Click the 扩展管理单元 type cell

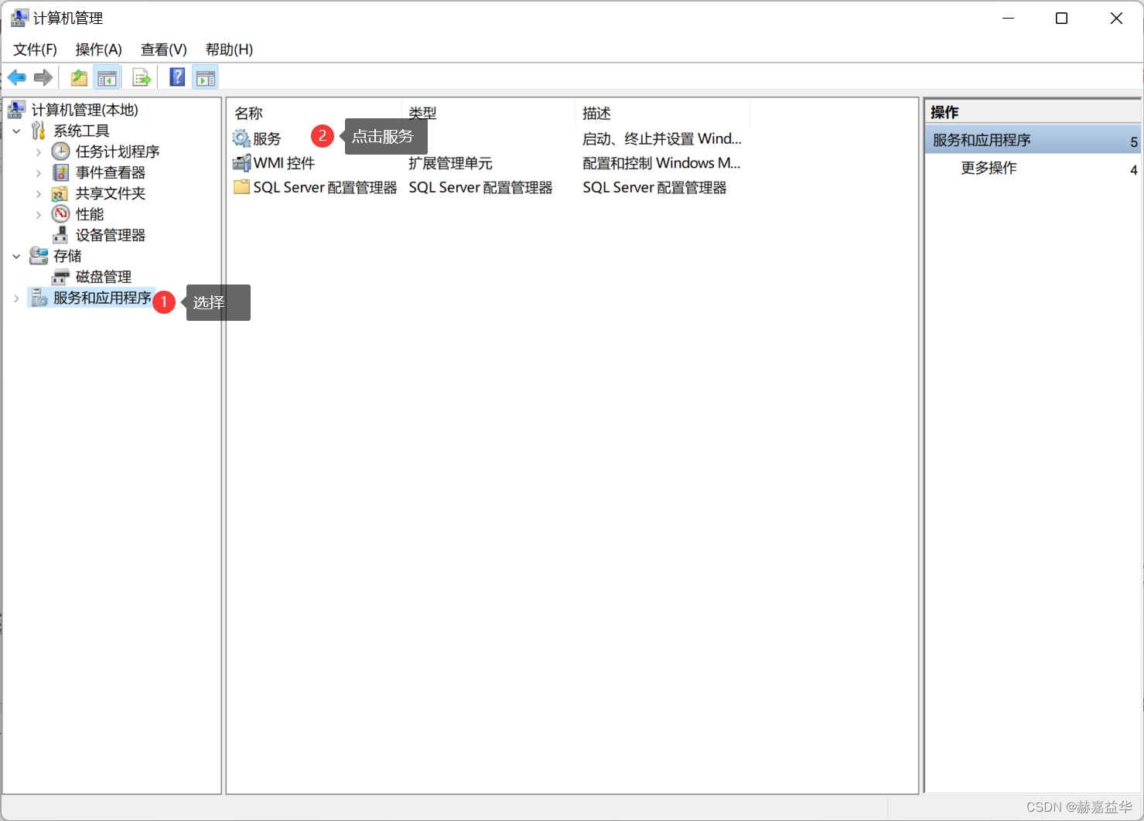pyautogui.click(x=450, y=163)
